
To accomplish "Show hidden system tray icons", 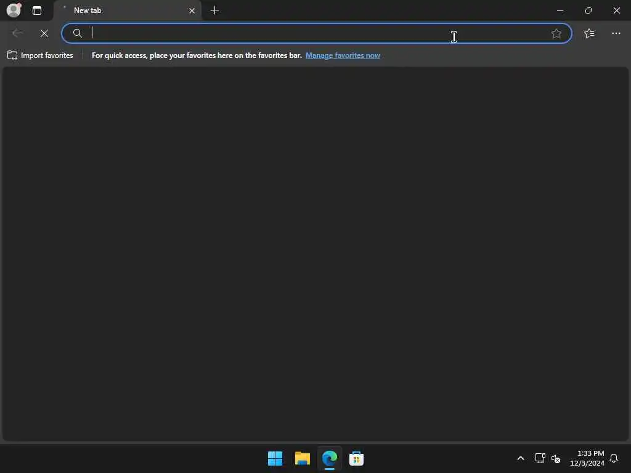I will click(520, 458).
